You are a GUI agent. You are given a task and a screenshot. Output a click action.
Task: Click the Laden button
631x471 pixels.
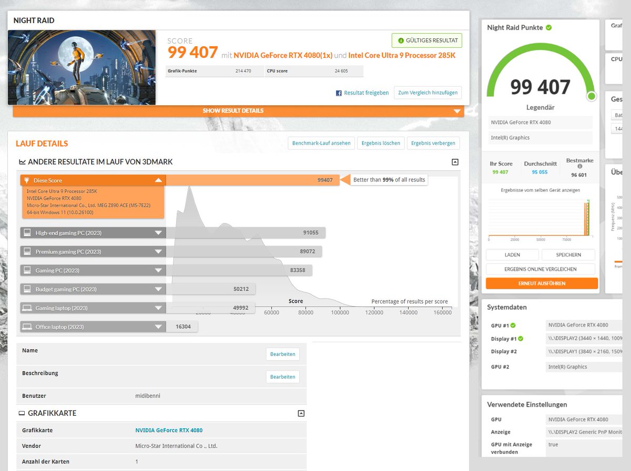pyautogui.click(x=512, y=254)
